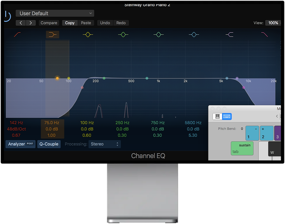Screen dimensions: 285x224
Task: Toggle the yellow bell band icon
Action: pyautogui.click(x=88, y=34)
